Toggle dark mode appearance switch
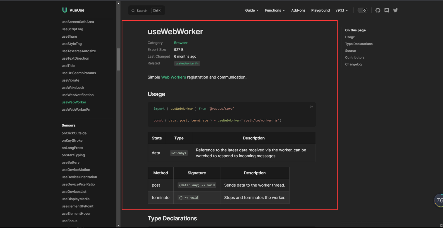The width and height of the screenshot is (443, 228). 362,10
